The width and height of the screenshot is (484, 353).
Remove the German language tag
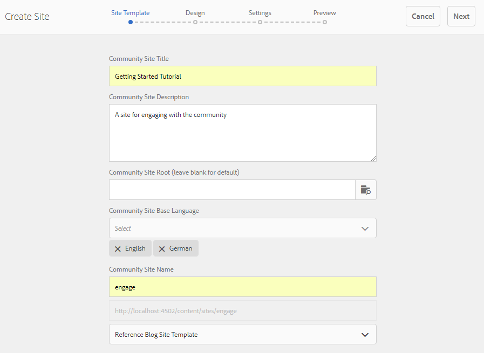pyautogui.click(x=162, y=248)
